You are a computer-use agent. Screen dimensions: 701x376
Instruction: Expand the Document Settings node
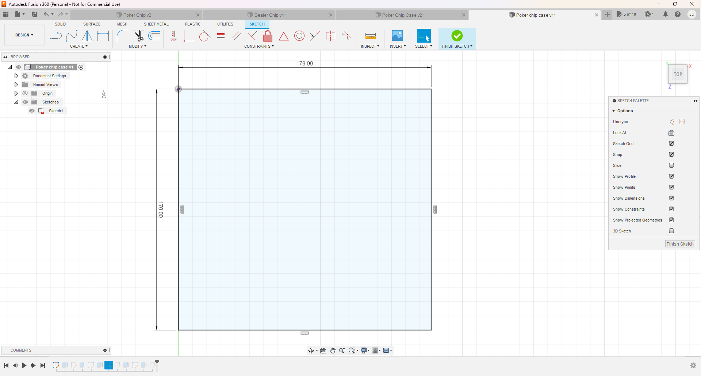16,76
